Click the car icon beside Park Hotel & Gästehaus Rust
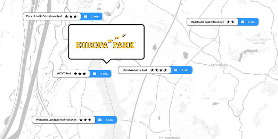 pyautogui.click(x=85, y=16)
